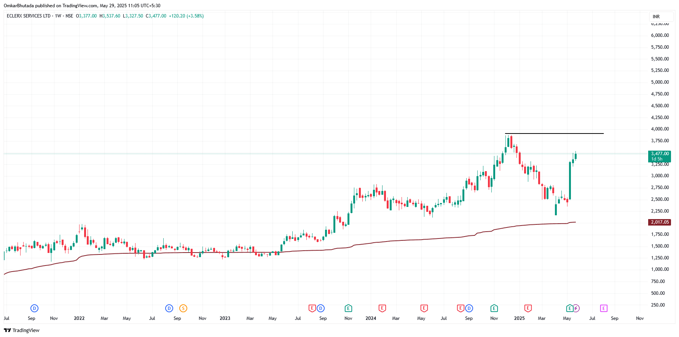Click the 2,017.05 moving average price tag
Image resolution: width=679 pixels, height=337 pixels.
(x=660, y=222)
